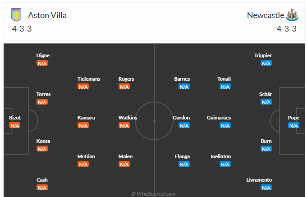Screen dimensions: 307x197
Task: Click Digne's N/A rating badge
Action: (x=42, y=63)
